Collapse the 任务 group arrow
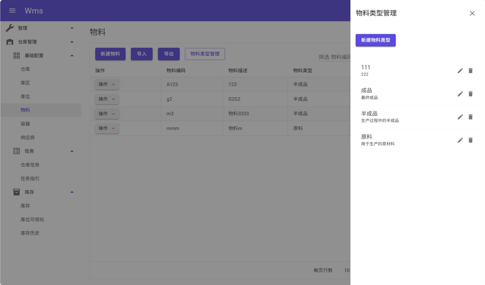 [72, 151]
